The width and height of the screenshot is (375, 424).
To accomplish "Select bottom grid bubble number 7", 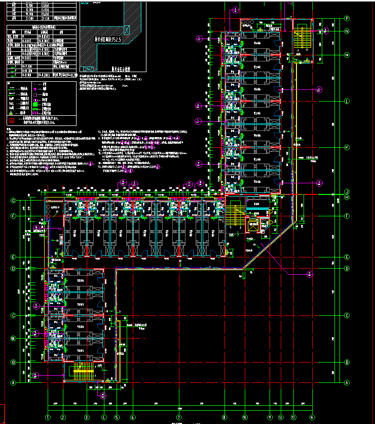I will (x=179, y=417).
